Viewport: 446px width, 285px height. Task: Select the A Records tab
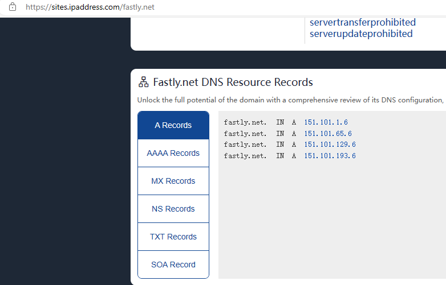[x=173, y=125]
